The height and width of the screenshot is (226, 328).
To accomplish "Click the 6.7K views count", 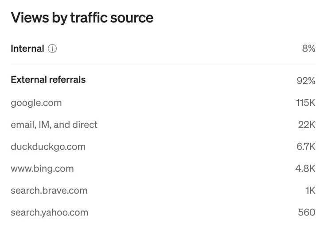I will coord(306,147).
